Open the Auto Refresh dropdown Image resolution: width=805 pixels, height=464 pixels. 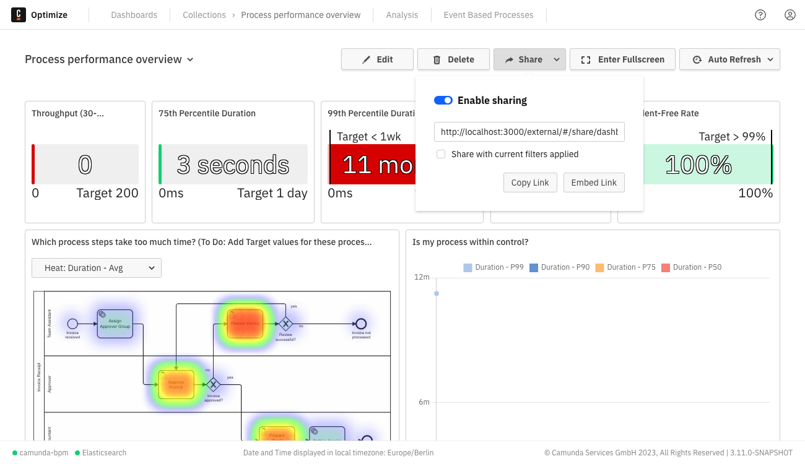point(770,59)
